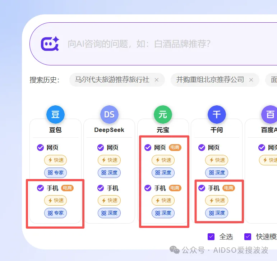Viewport: 277px width, 261px height.
Task: Select 深度 mode for DeepSeek 网页
Action: click(x=109, y=173)
